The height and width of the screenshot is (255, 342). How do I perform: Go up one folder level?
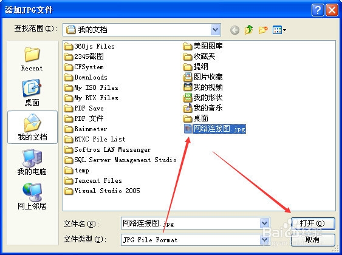point(249,30)
